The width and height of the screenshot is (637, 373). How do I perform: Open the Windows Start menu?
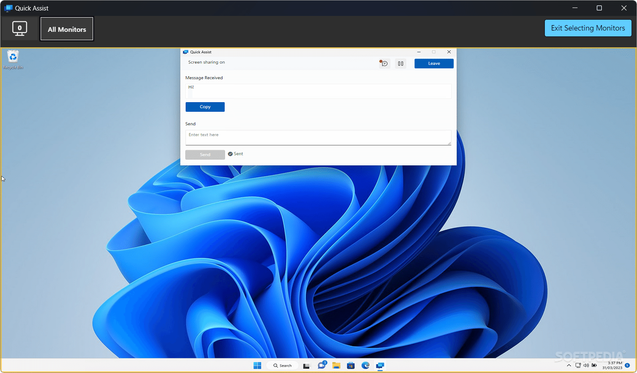pos(257,365)
